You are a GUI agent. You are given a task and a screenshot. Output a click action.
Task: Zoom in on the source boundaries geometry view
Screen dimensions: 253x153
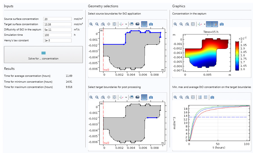click(x=91, y=24)
